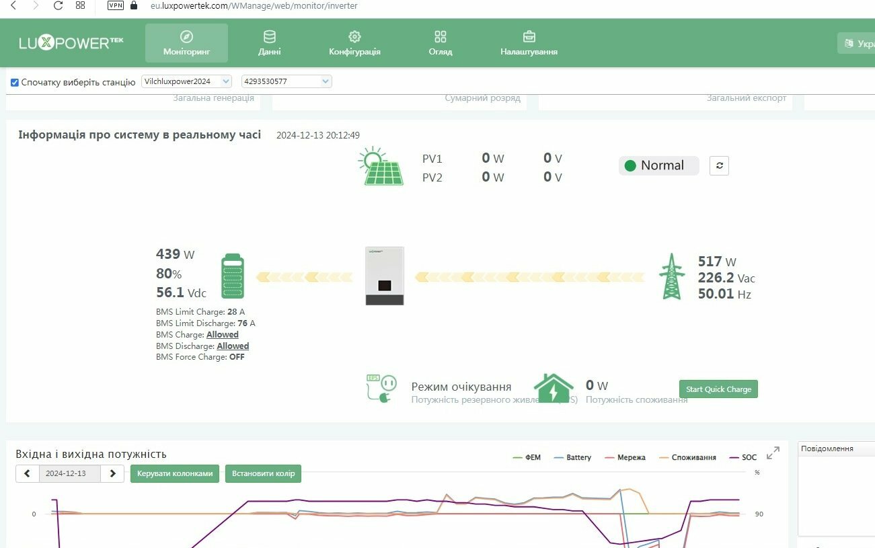The height and width of the screenshot is (548, 875).
Task: Click the house consumption icon
Action: (x=553, y=389)
